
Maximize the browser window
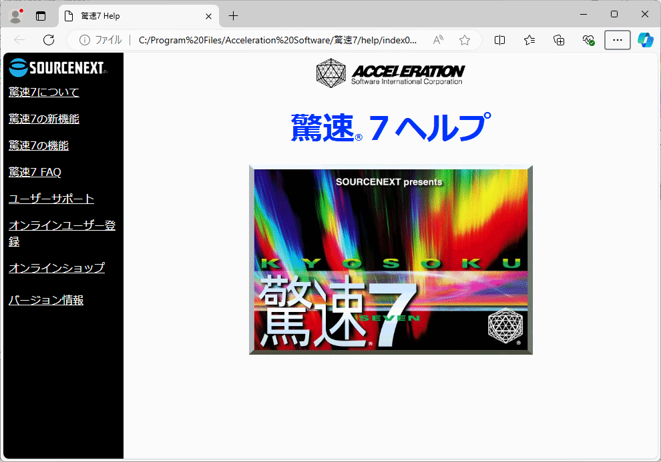click(x=614, y=14)
